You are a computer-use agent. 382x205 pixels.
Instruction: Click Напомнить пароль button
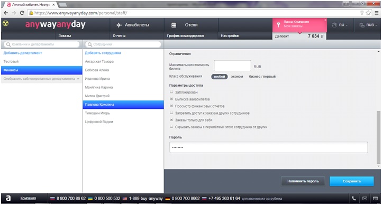coord(303,181)
